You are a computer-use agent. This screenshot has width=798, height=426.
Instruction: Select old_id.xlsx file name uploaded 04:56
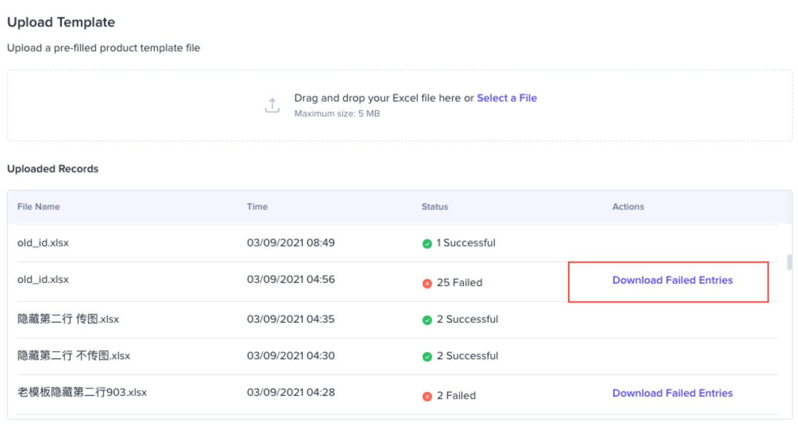[43, 279]
